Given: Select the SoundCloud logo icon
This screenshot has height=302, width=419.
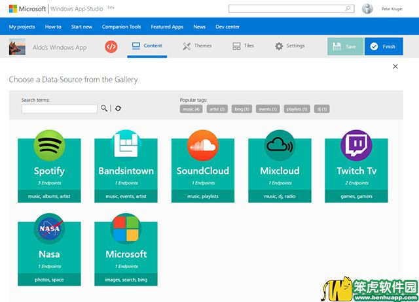Looking at the screenshot, I should coord(203,145).
